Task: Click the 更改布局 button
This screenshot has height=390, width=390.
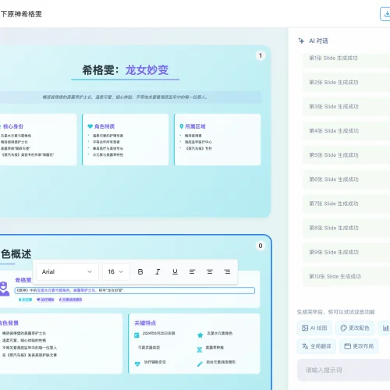Action: [x=359, y=346]
